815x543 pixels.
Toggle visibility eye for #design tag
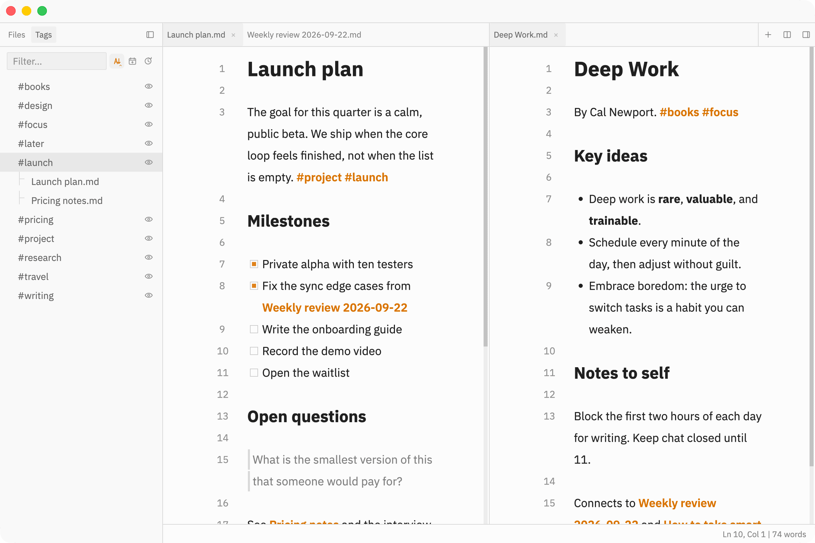tap(149, 105)
